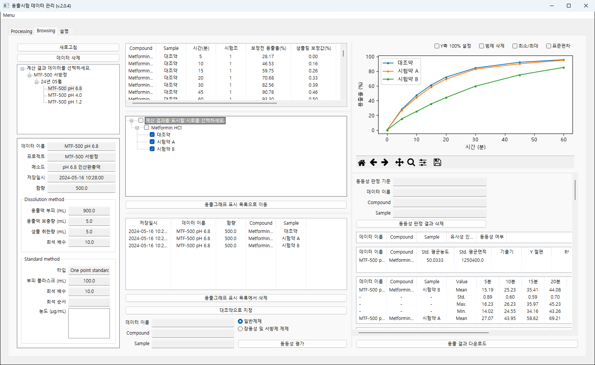Switch to the Processing tab
This screenshot has width=595, height=365.
21,31
